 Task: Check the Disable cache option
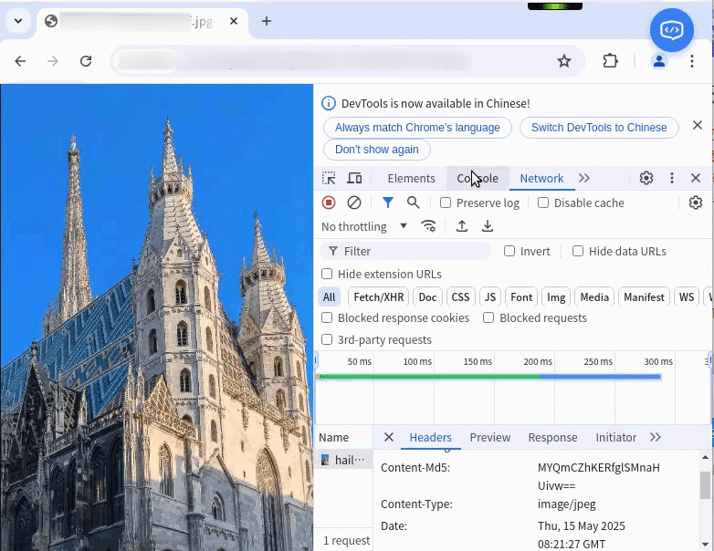click(x=542, y=203)
